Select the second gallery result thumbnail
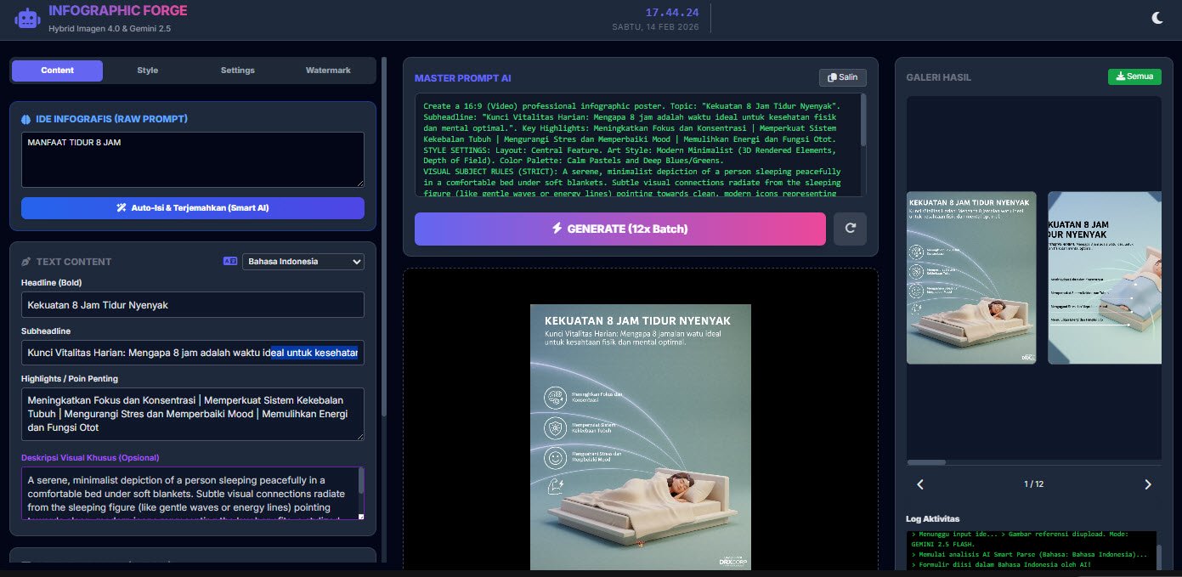 (1105, 278)
